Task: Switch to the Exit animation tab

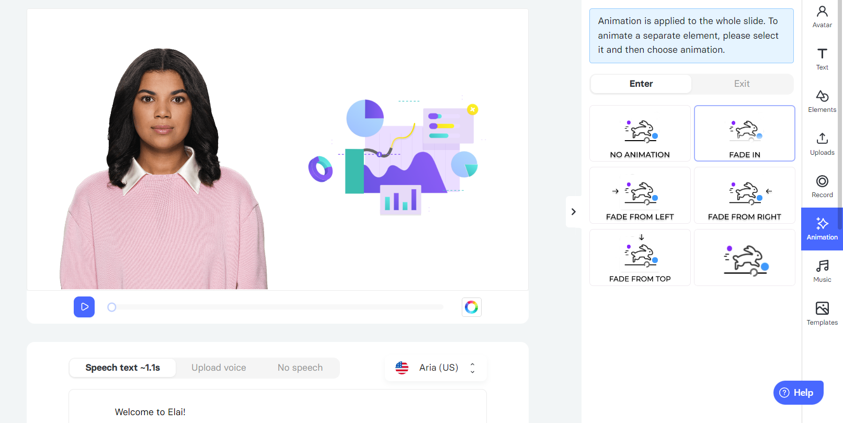Action: [742, 84]
